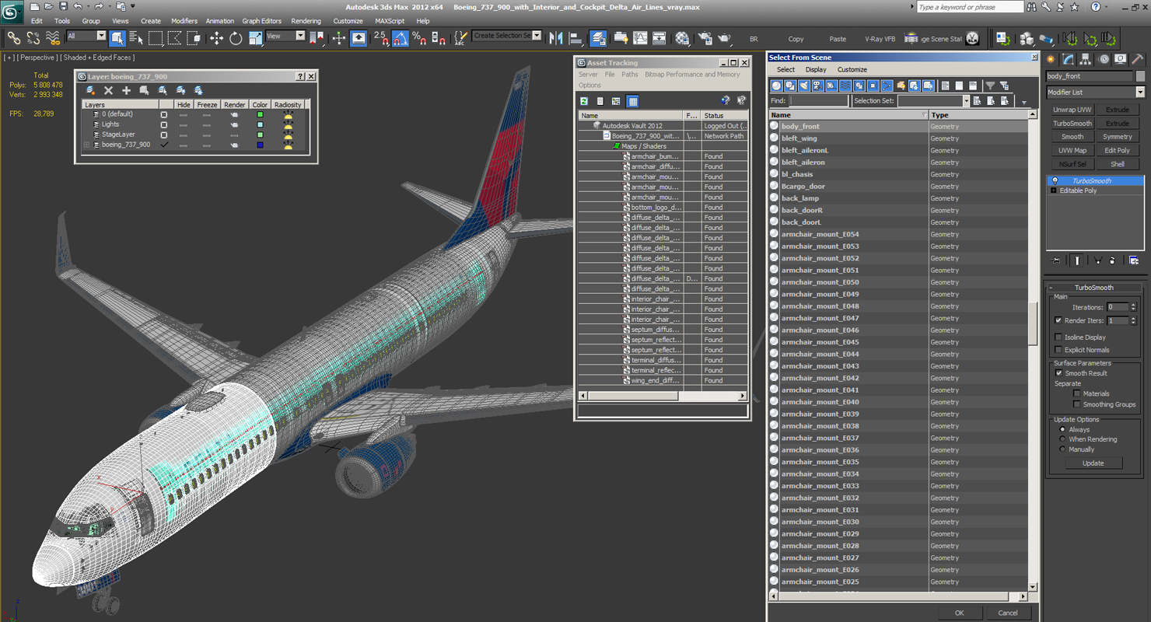Open Select by Name tool
The height and width of the screenshot is (622, 1151).
point(136,38)
